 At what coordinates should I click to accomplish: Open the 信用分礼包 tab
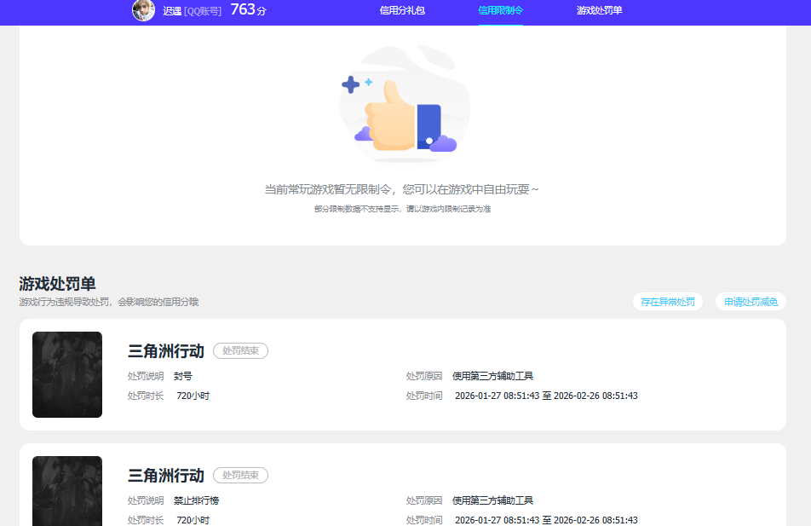pos(402,10)
